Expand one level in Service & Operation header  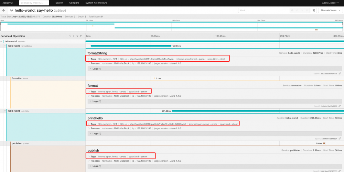pos(70,36)
